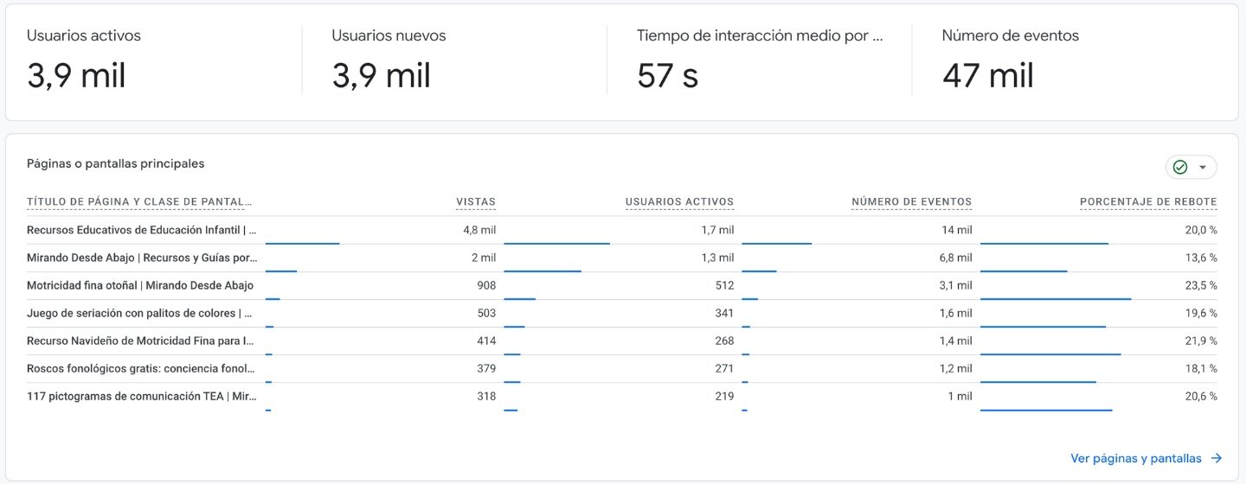Click the Mirando Desde Abajo Recursos y Guías row
Viewport: 1246px width, 484px height.
coord(142,258)
